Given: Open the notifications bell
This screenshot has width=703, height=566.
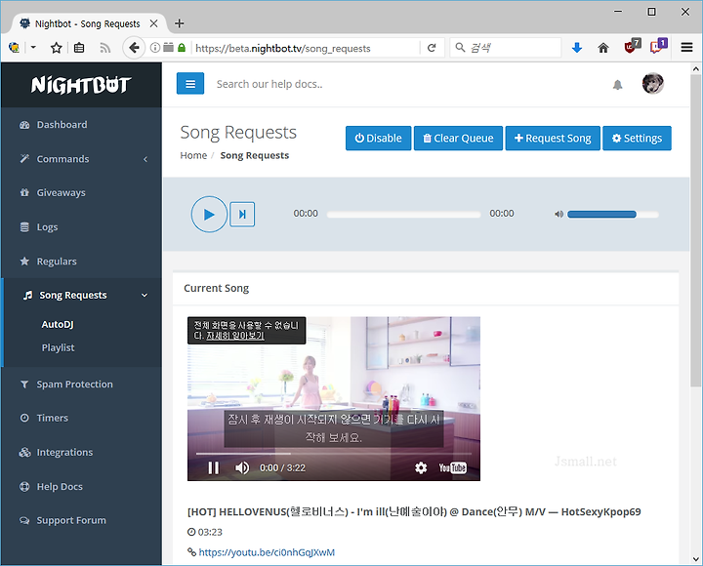Looking at the screenshot, I should [617, 84].
